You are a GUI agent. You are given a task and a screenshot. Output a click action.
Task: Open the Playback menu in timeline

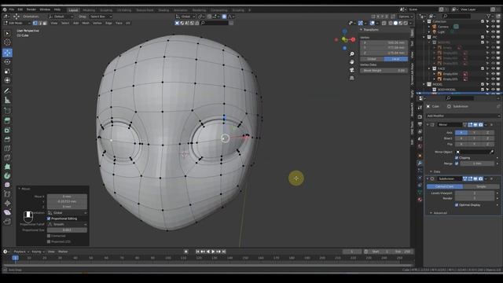(x=21, y=252)
